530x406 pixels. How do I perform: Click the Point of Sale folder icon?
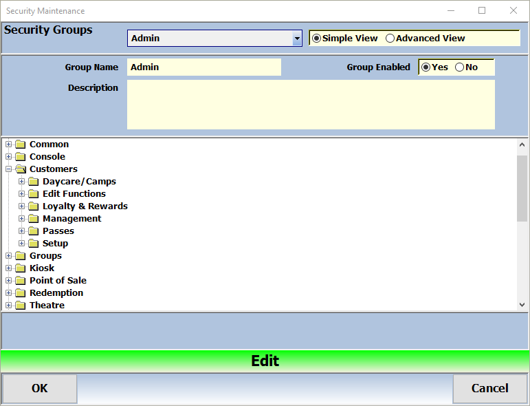(x=20, y=281)
